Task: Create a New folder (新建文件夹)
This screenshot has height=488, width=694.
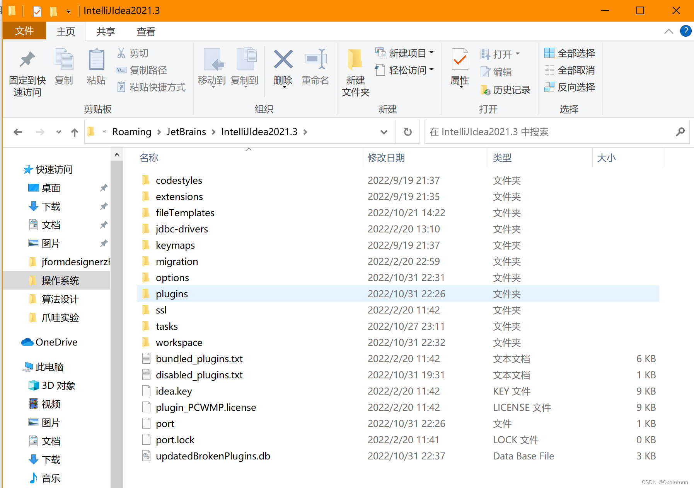Action: click(x=355, y=73)
